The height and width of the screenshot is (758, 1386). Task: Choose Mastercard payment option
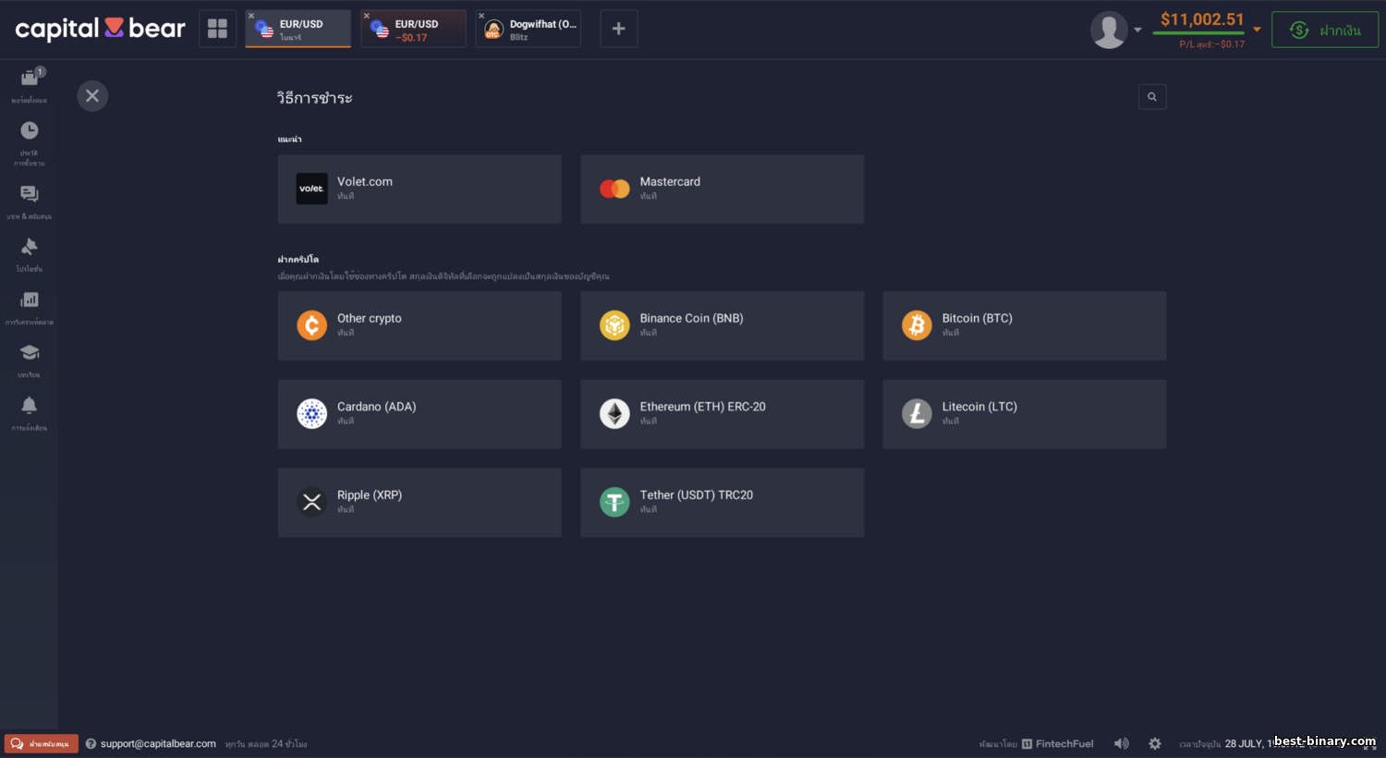(723, 189)
